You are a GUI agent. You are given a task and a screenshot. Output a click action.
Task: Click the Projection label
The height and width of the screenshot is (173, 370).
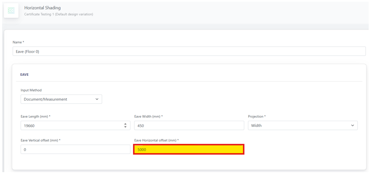pos(257,116)
